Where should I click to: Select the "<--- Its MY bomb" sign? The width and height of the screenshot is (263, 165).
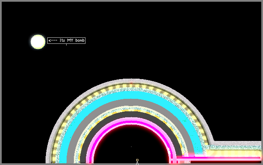67,40
